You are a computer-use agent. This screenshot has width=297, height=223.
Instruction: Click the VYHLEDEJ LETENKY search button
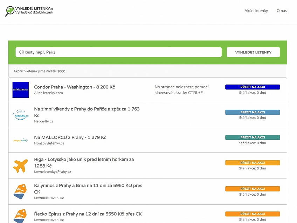[x=253, y=52]
